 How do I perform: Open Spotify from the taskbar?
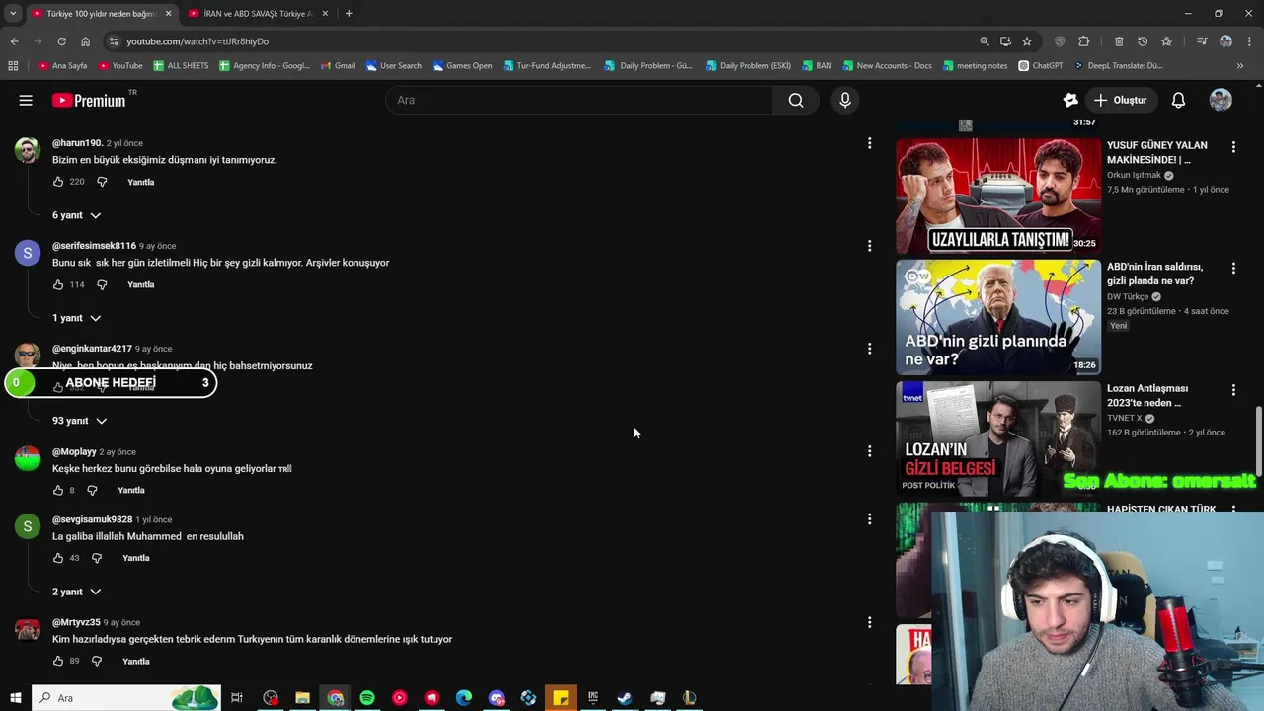367,698
